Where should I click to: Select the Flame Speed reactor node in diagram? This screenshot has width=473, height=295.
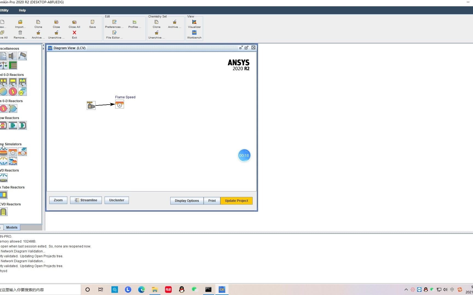click(120, 104)
